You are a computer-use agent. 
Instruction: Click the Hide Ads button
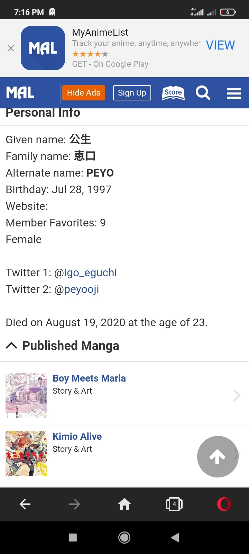point(84,93)
